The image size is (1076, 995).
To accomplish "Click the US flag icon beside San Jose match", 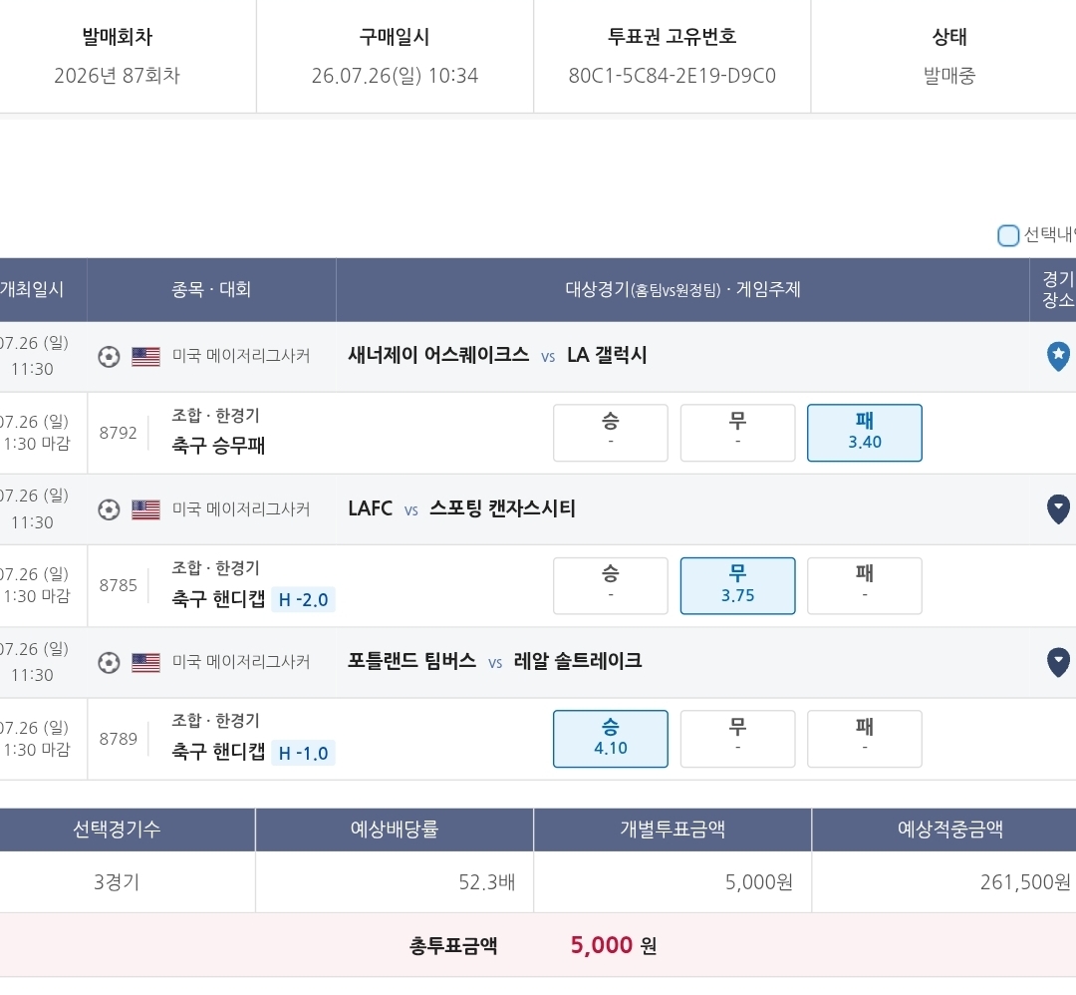I will tap(145, 356).
